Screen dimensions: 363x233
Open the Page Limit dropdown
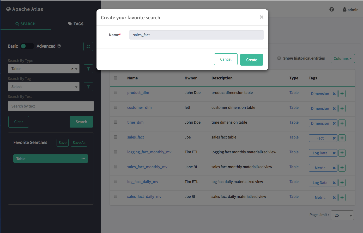[342, 215]
